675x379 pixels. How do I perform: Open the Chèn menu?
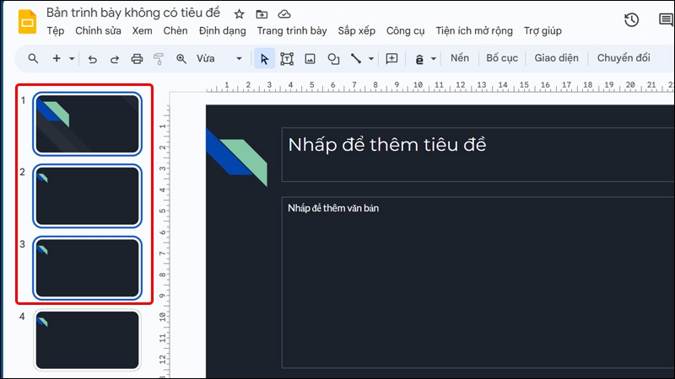point(175,31)
